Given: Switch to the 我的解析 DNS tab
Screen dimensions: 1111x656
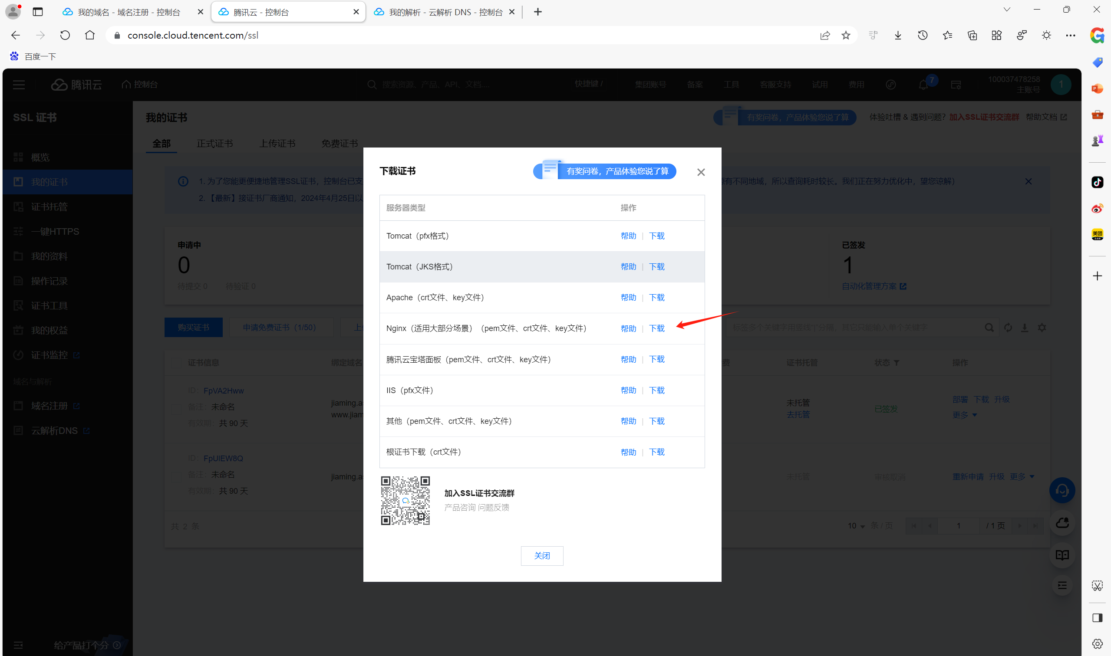Looking at the screenshot, I should [445, 12].
